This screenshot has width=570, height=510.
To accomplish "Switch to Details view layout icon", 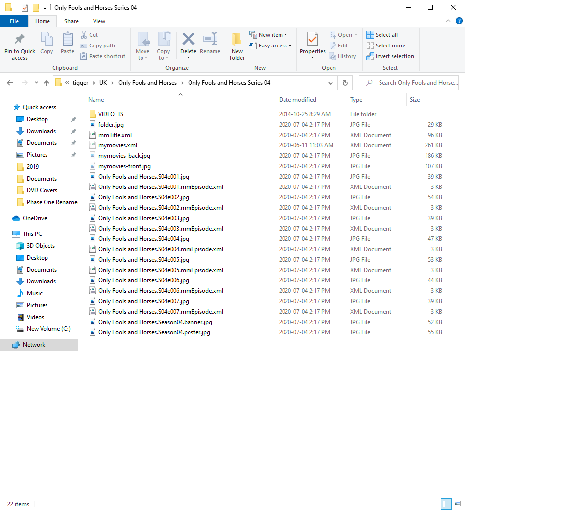I will 446,504.
